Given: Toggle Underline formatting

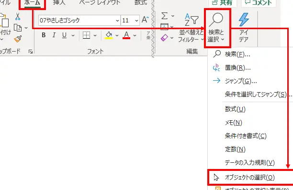Looking at the screenshot, I should [x=65, y=35].
